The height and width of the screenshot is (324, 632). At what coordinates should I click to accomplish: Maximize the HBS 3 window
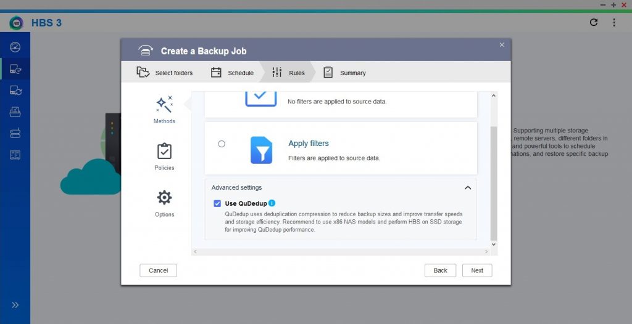pos(613,5)
